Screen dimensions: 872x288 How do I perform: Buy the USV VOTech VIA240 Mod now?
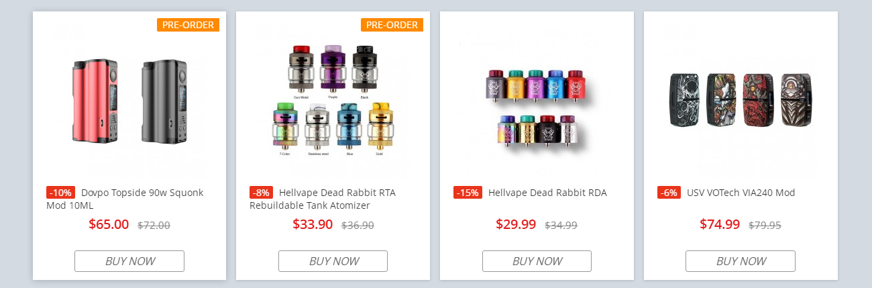(741, 261)
